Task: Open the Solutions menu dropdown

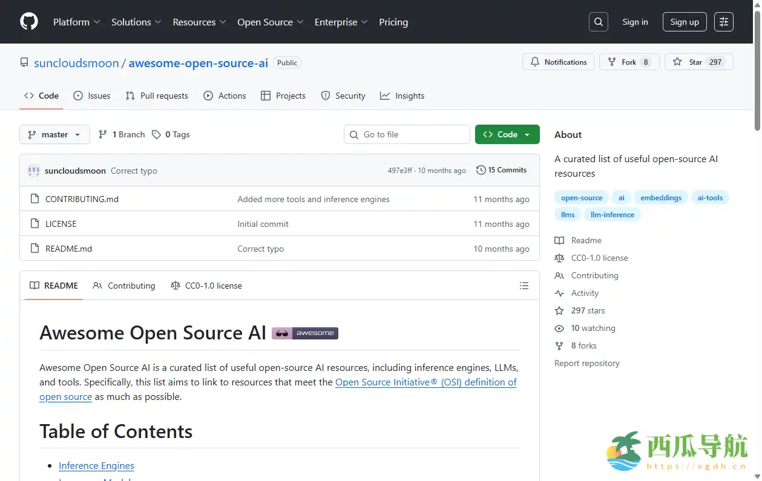Action: point(136,22)
